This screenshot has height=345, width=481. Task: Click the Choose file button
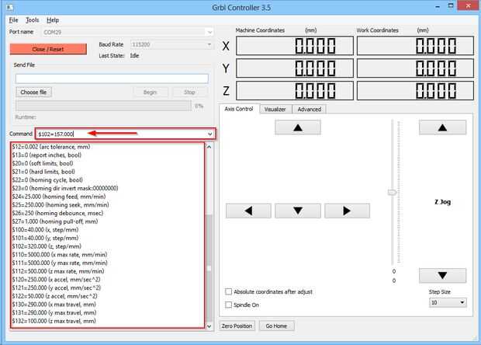33,92
